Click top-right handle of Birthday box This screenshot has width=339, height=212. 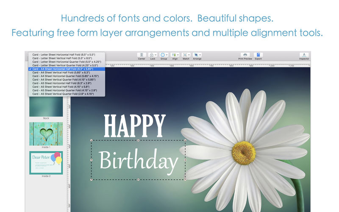click(x=185, y=140)
